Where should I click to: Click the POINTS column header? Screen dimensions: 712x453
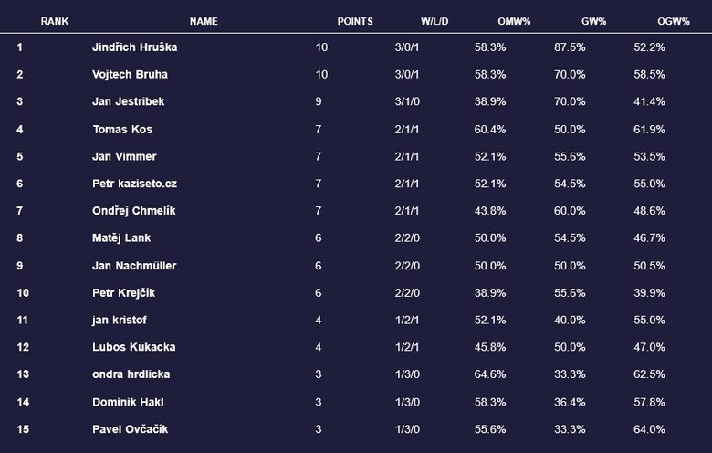point(355,21)
